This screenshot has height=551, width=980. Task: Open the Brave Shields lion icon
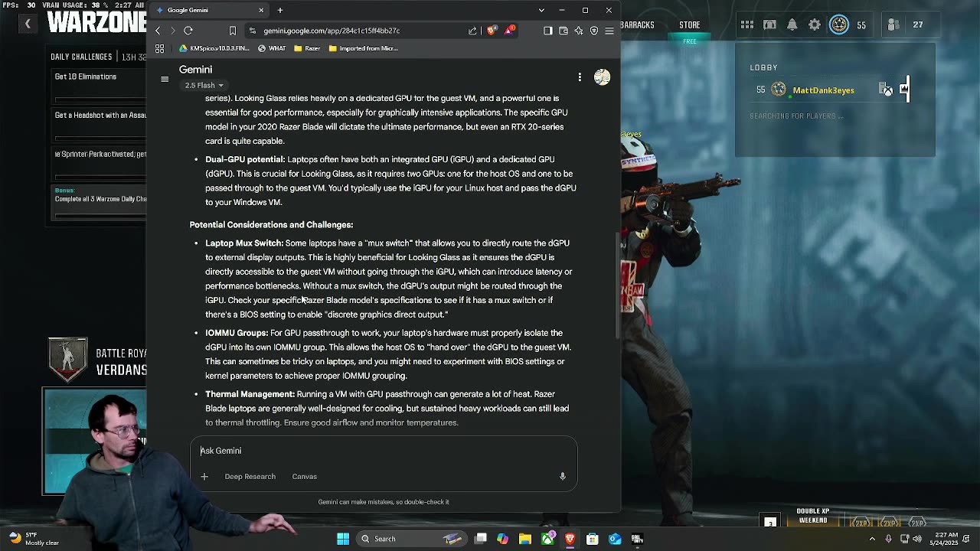tap(492, 31)
